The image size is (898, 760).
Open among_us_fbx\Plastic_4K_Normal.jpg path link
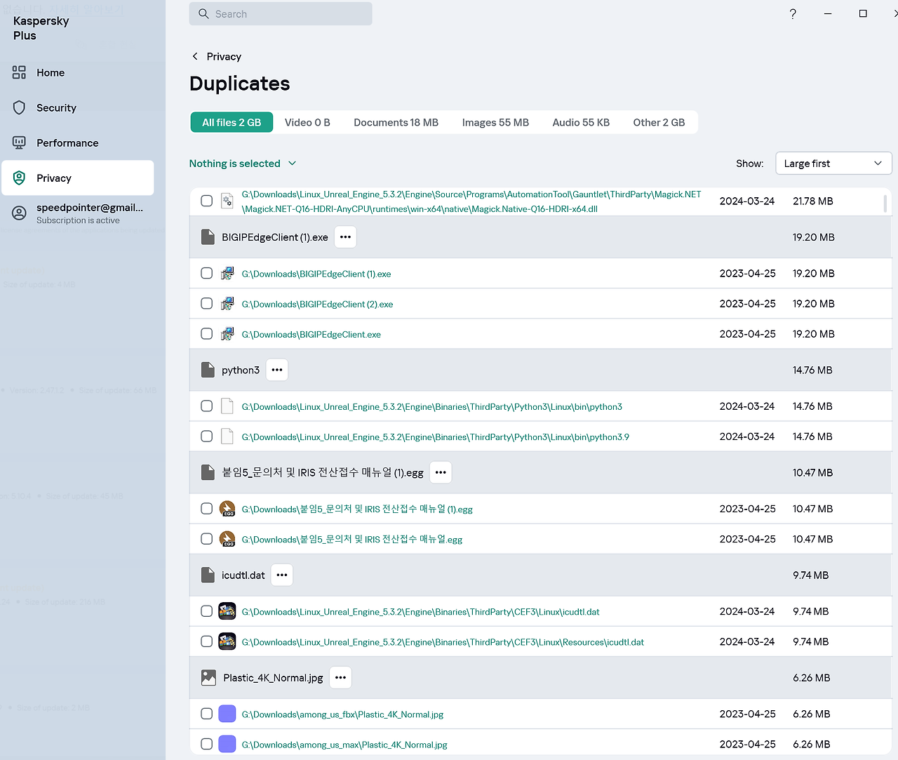tap(342, 714)
